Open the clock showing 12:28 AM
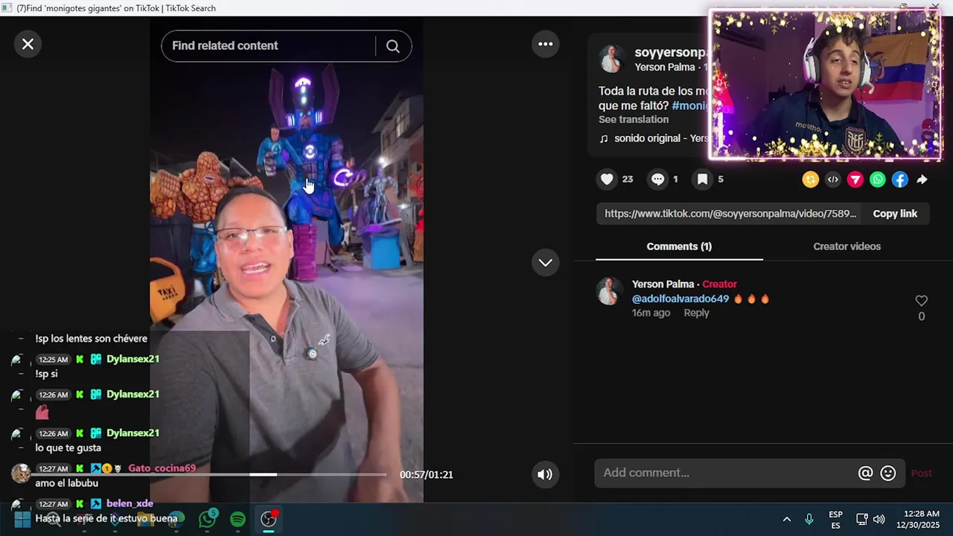Viewport: 953px width, 536px height. (x=918, y=519)
